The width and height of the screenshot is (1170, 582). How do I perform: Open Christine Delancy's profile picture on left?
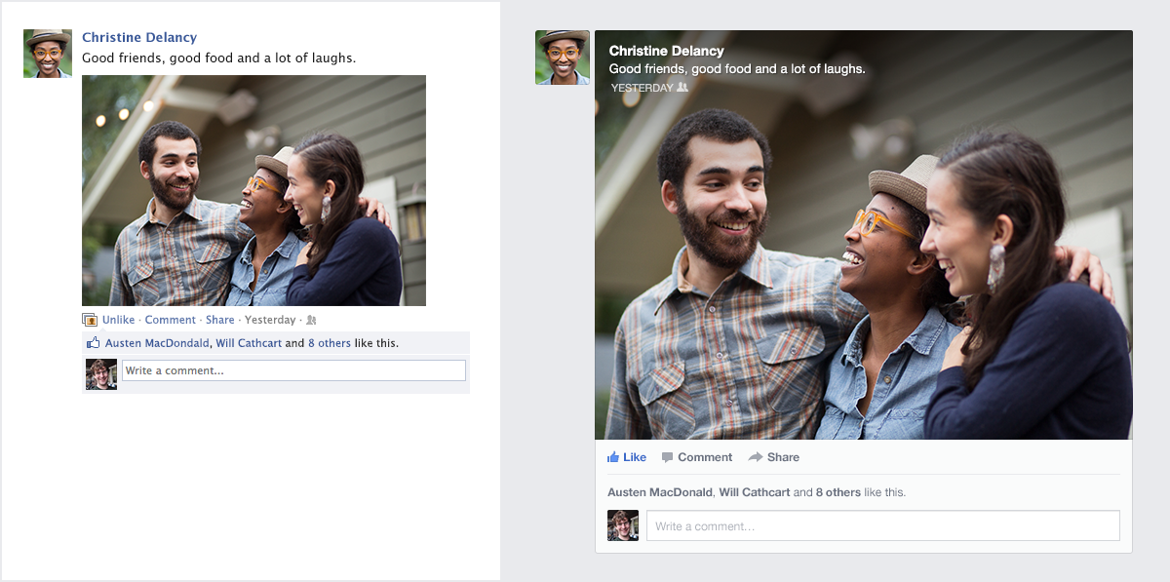click(x=47, y=53)
